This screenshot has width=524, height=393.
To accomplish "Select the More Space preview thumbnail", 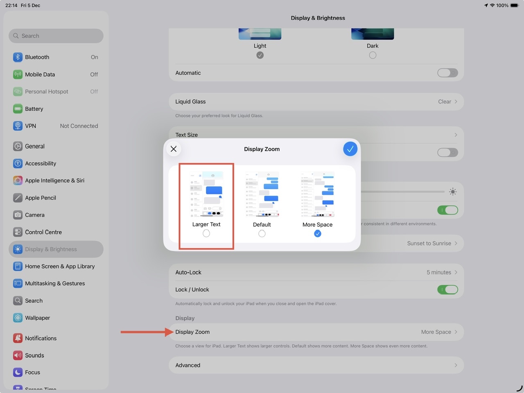I will [x=318, y=194].
